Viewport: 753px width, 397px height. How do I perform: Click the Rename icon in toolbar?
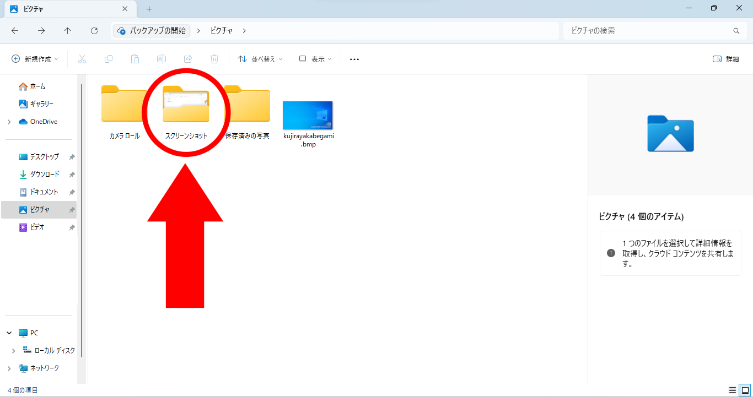pos(162,59)
